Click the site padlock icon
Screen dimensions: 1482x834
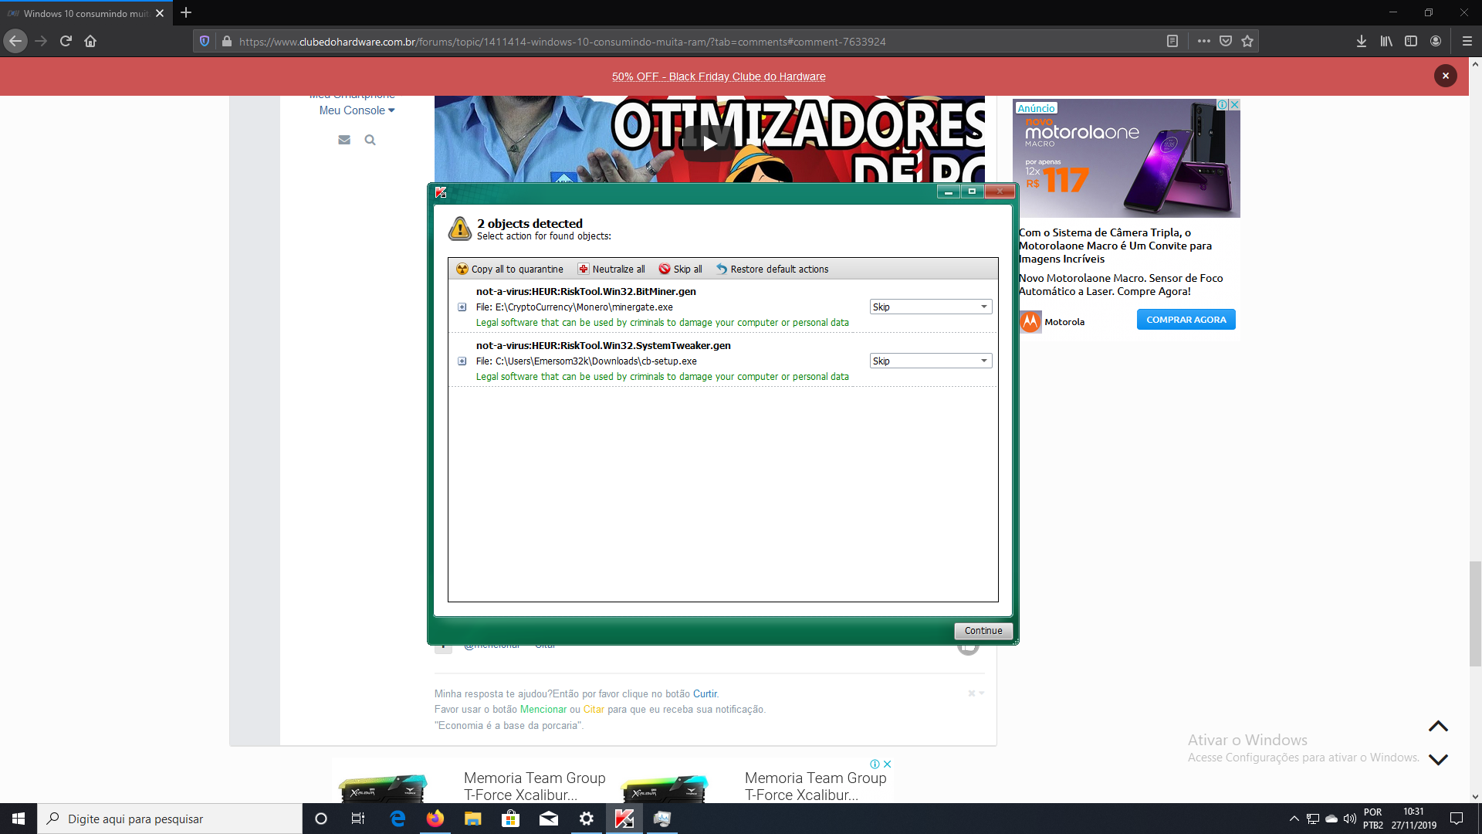226,41
